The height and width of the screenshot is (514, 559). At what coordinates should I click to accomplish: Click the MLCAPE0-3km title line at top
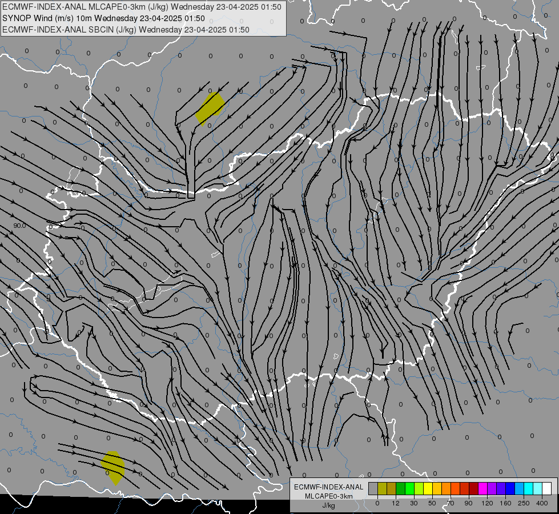pos(142,7)
